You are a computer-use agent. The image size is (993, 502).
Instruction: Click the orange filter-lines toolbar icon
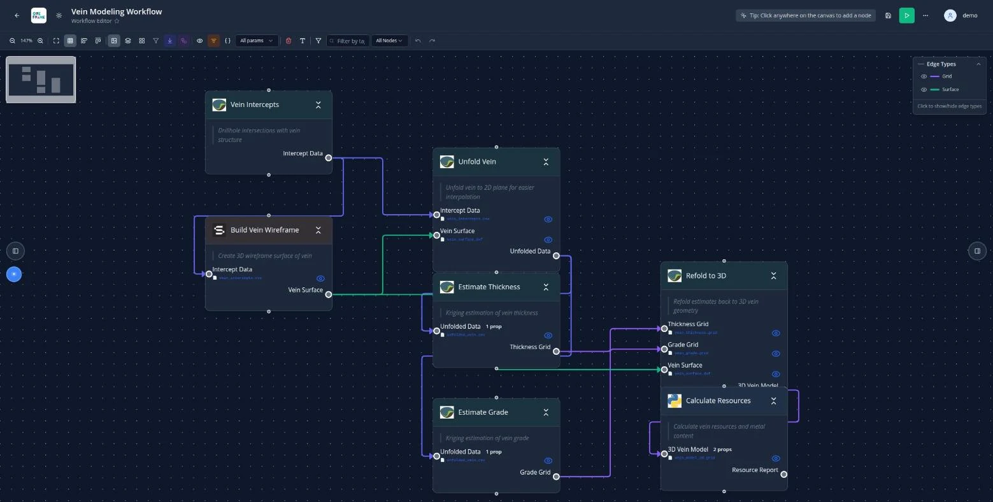point(213,41)
